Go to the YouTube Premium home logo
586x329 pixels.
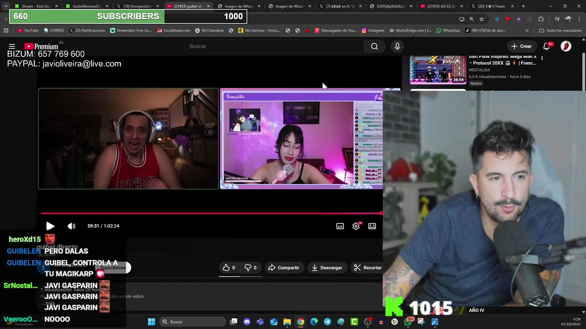41,46
